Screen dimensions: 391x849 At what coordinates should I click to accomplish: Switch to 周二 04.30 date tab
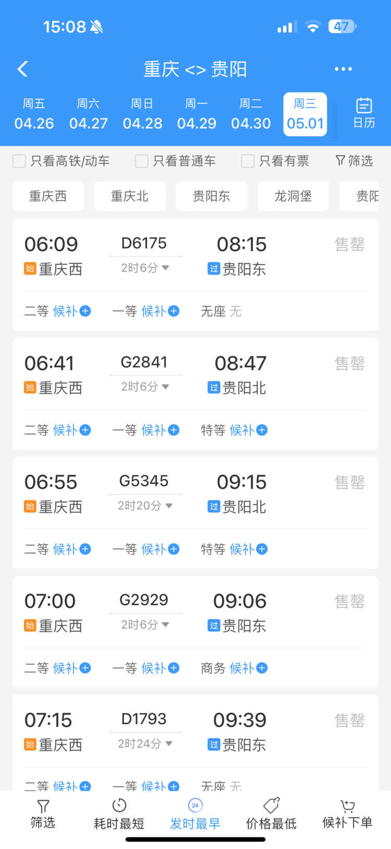coord(251,114)
